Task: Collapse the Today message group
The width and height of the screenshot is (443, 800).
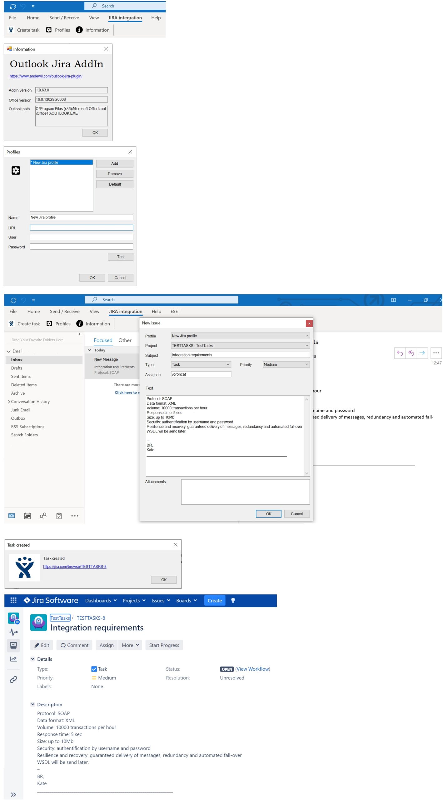Action: (89, 350)
